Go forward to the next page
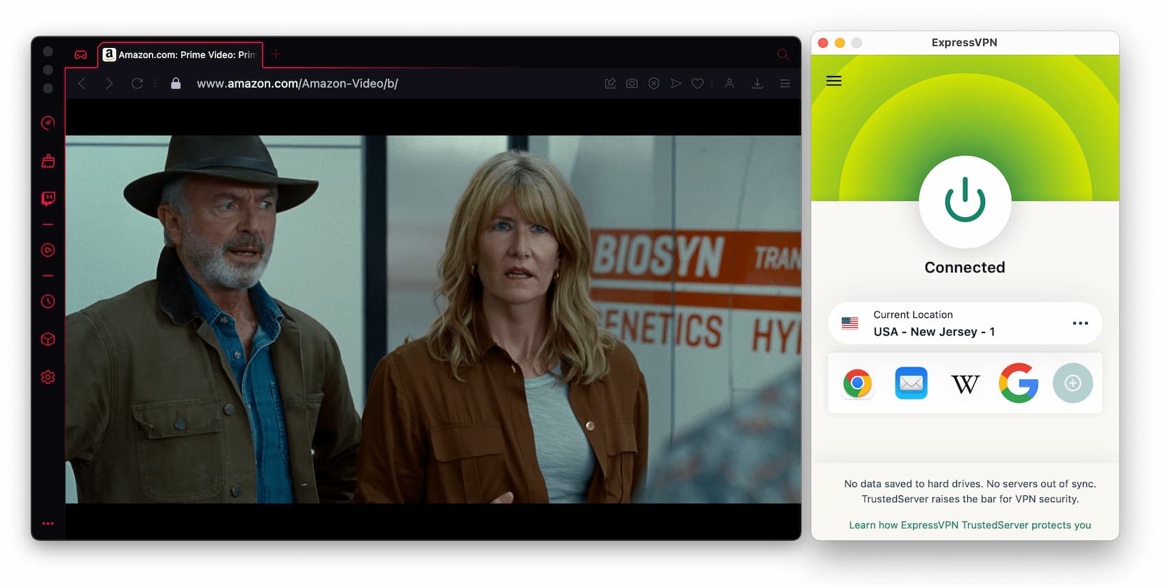Screen dimensions: 1163x585 click(109, 83)
